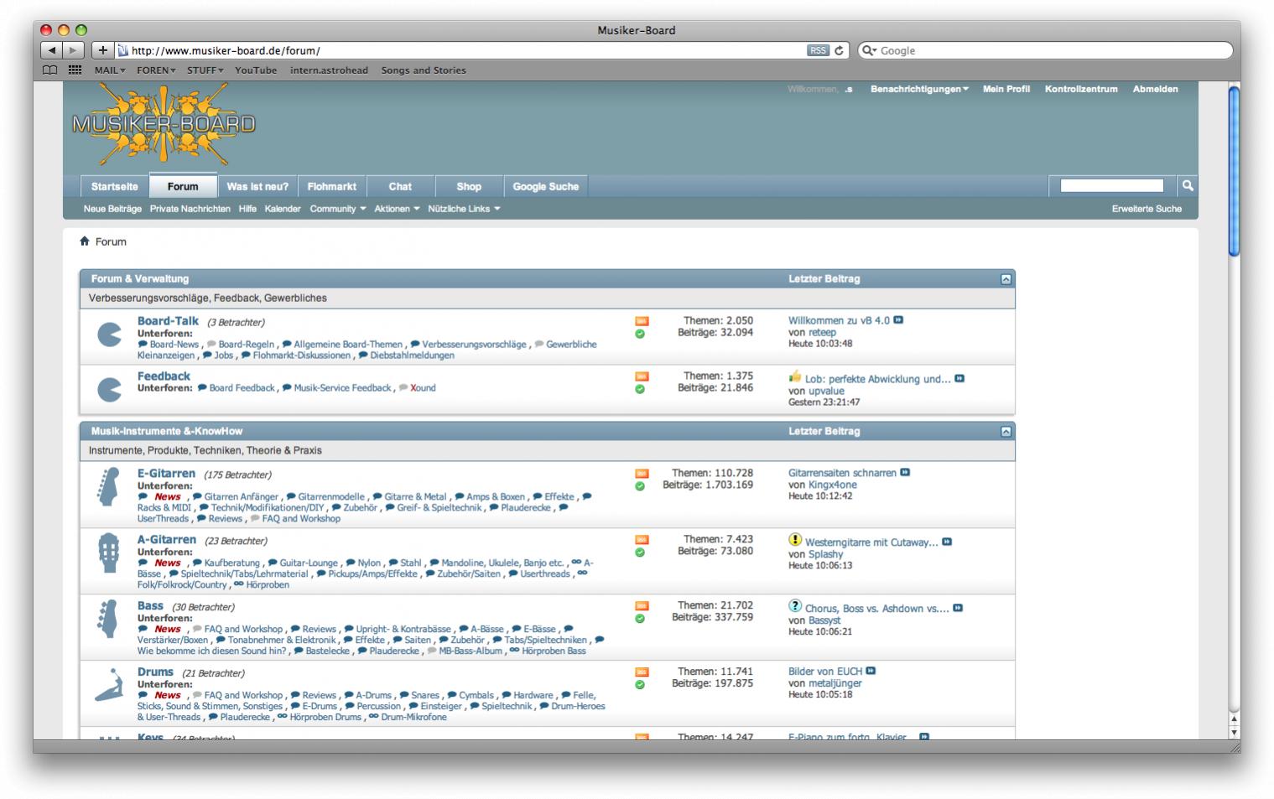Click green checkmark icon in Bass row

(x=640, y=619)
